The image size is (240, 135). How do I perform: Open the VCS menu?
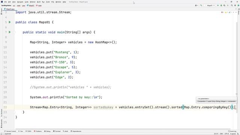pyautogui.click(x=52, y=2)
